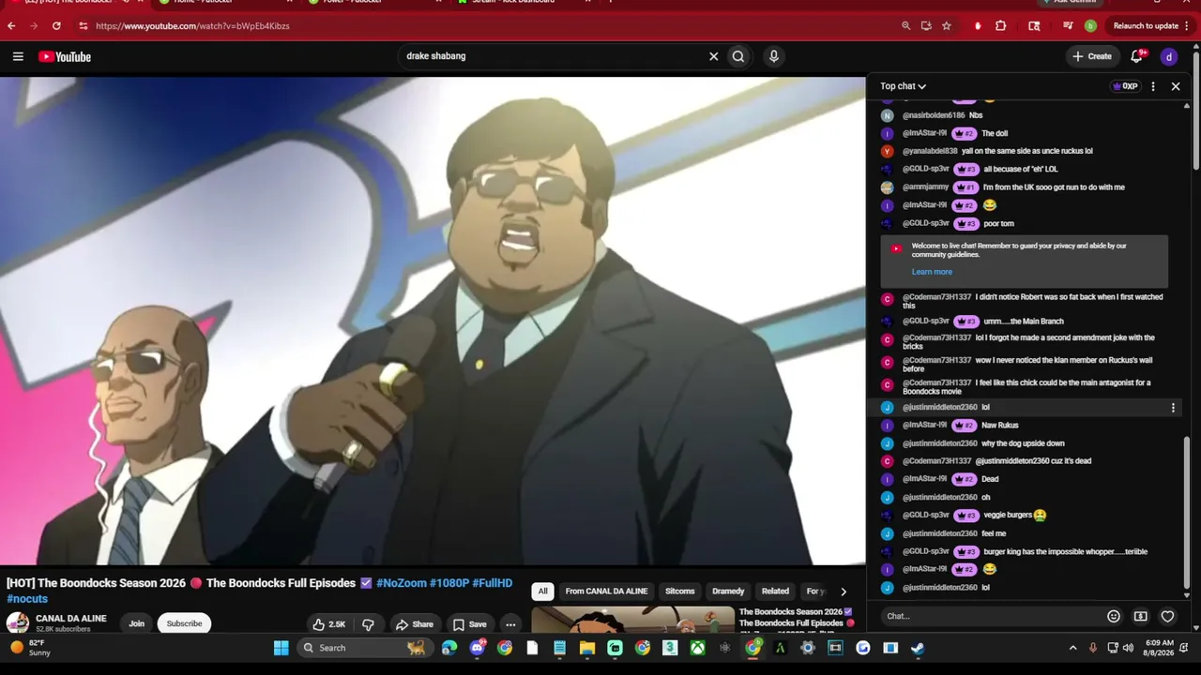
Task: Close the live chat panel
Action: pyautogui.click(x=1176, y=86)
